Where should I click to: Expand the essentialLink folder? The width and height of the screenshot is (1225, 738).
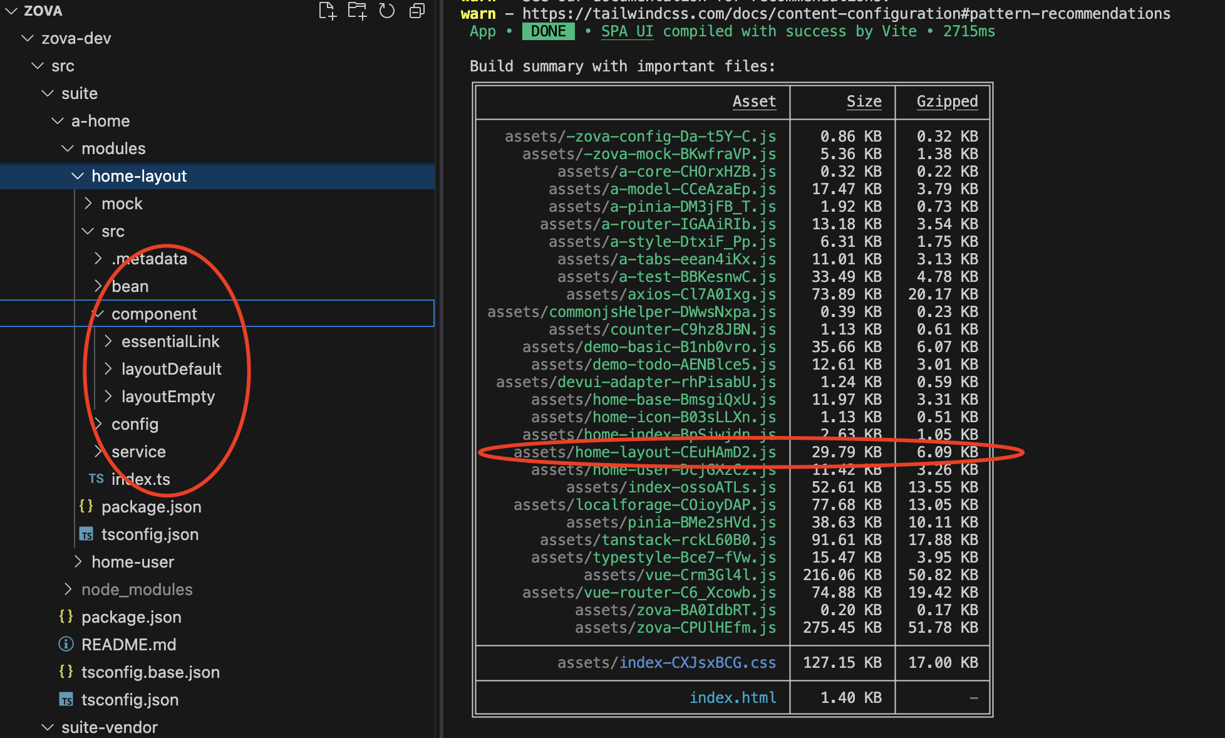click(170, 341)
